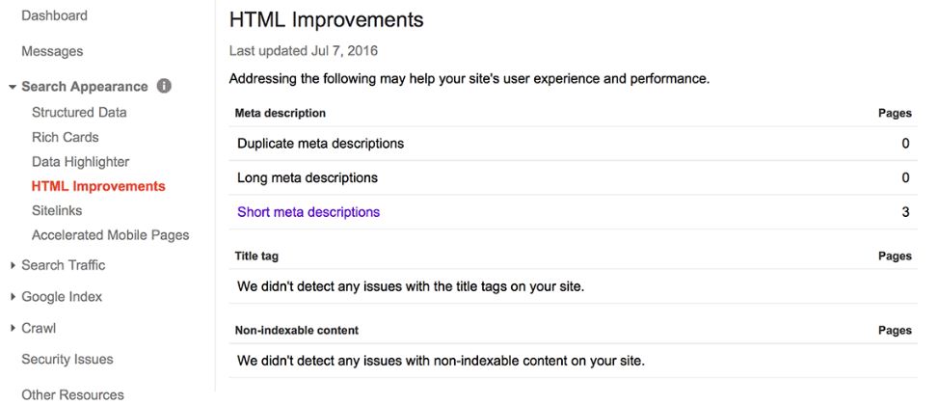Viewport: 938px width, 405px height.
Task: Select HTML Improvements menu item
Action: pos(98,186)
